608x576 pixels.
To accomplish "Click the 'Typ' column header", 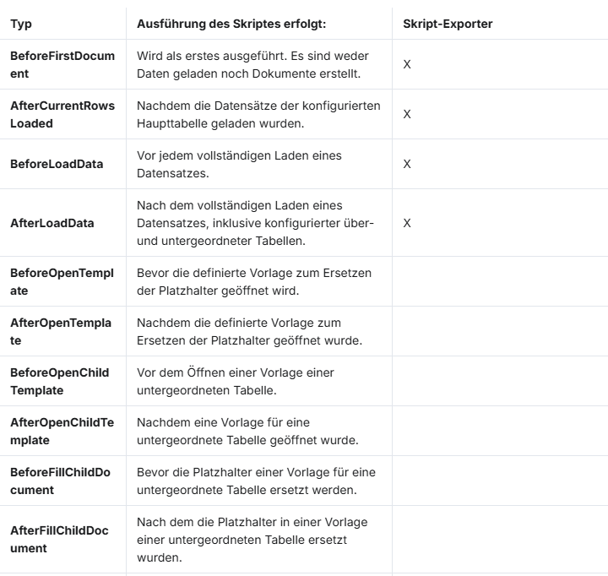I will click(x=20, y=24).
